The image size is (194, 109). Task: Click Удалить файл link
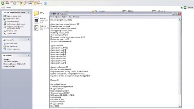pyautogui.click(x=12, y=34)
